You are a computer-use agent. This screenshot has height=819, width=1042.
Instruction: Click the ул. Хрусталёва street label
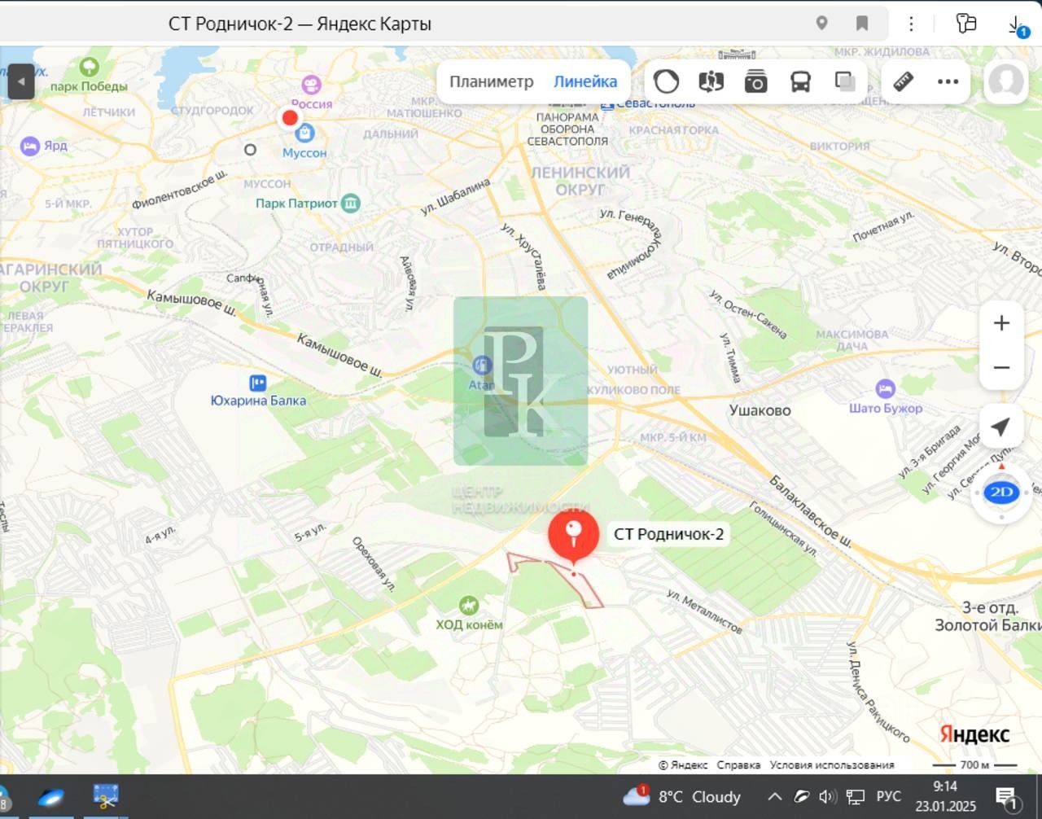coord(523,256)
